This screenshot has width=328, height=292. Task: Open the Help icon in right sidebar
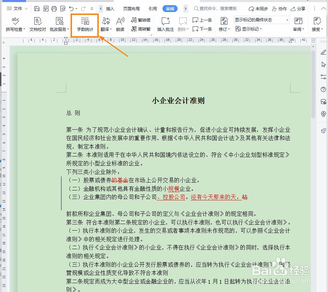click(x=323, y=89)
